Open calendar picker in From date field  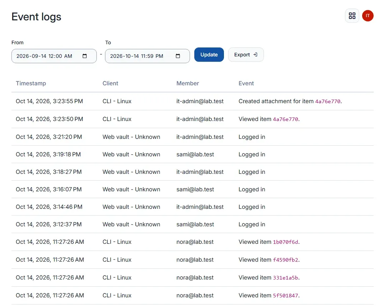point(85,56)
